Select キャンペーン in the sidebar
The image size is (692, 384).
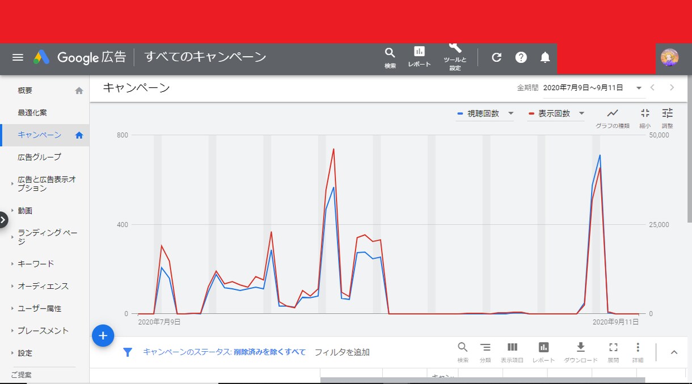44,135
